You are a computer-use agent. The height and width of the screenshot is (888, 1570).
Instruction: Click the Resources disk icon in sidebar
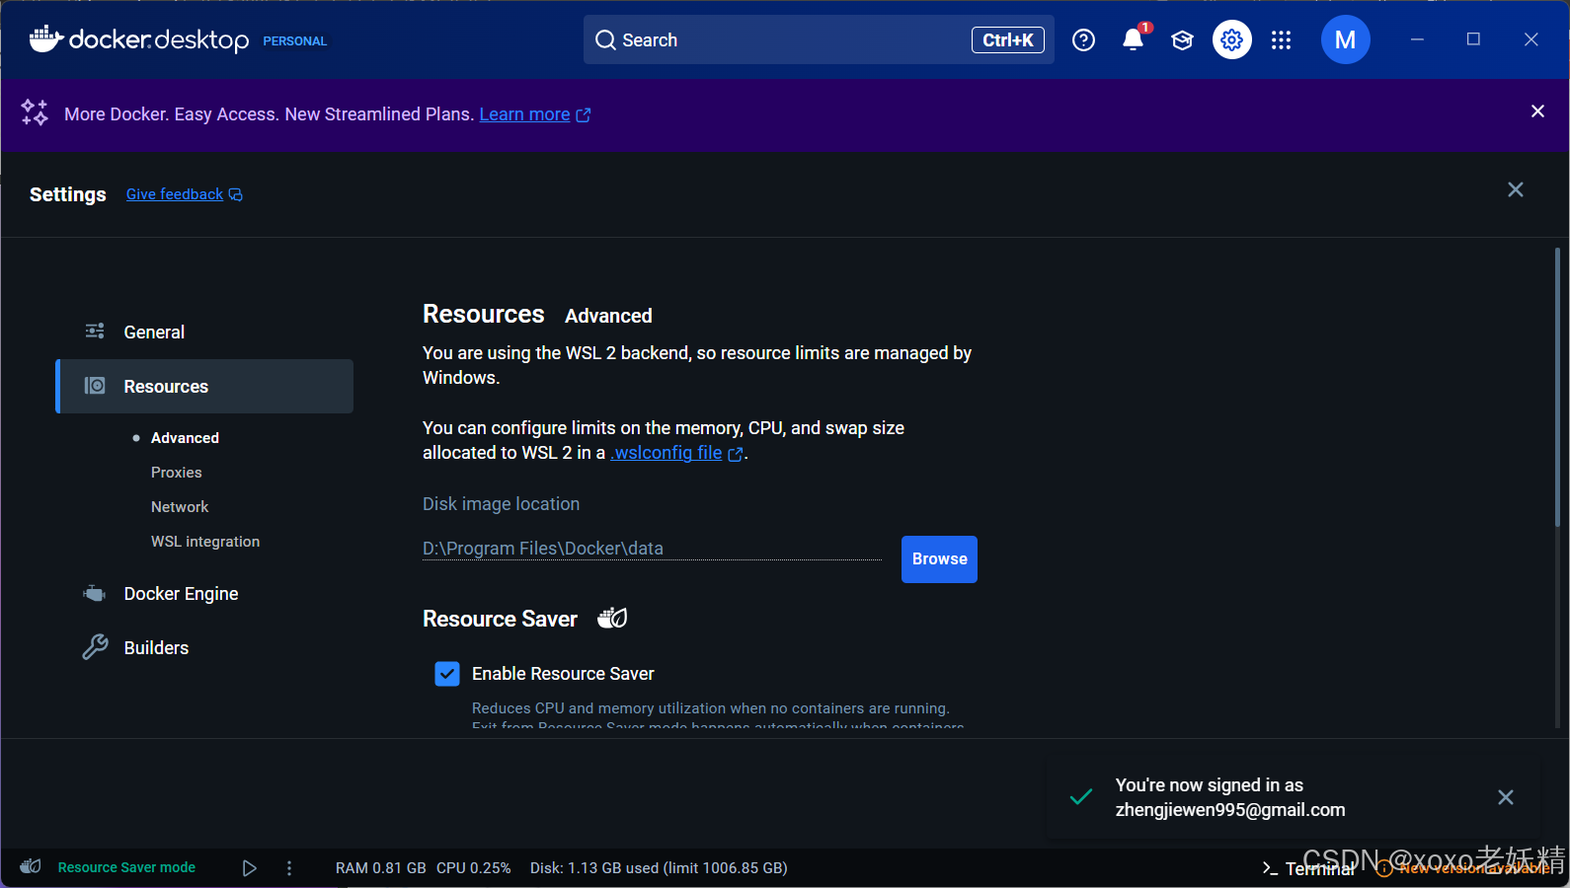point(95,386)
